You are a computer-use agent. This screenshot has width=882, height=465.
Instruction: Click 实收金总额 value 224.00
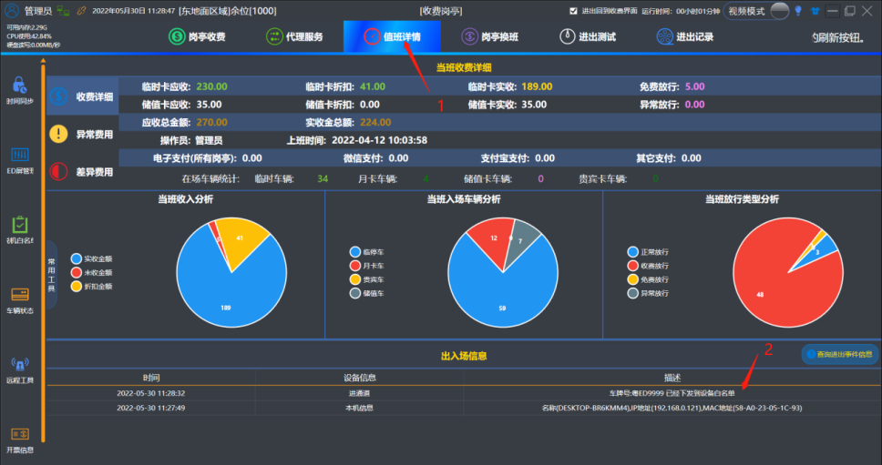(375, 123)
